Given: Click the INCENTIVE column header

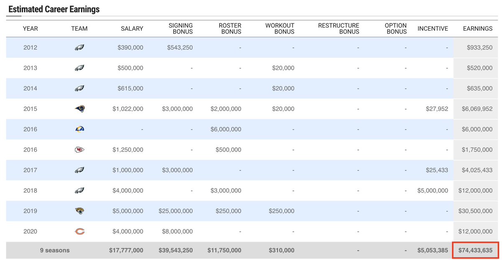Looking at the screenshot, I should tap(433, 28).
